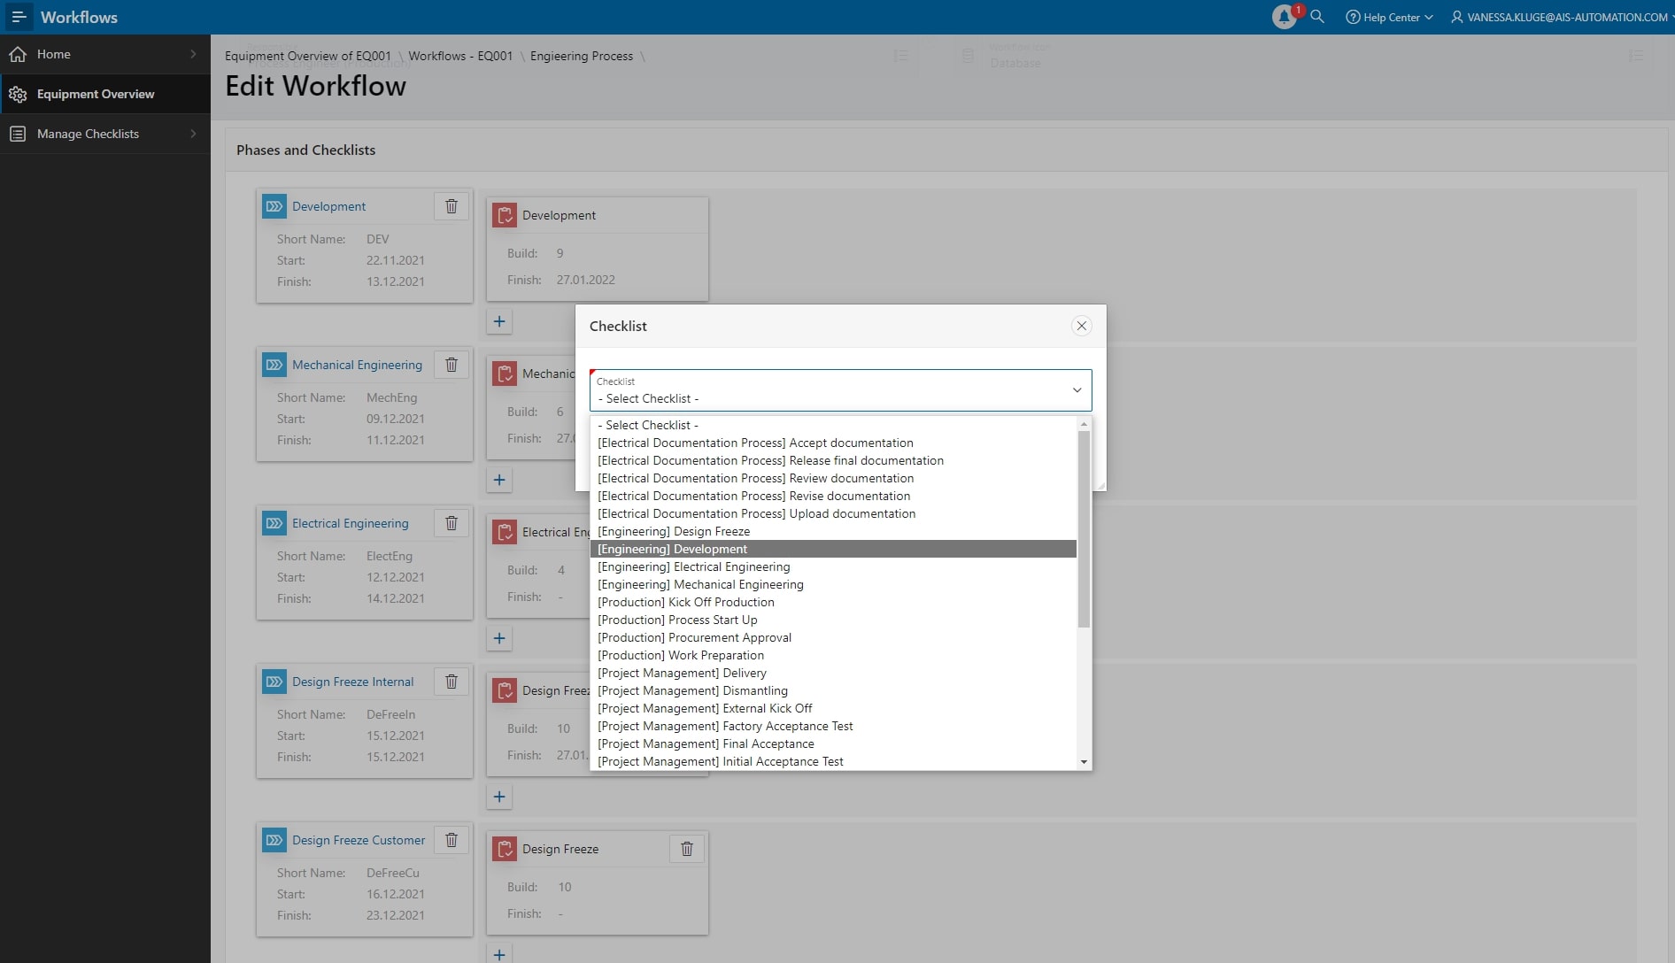Open the Electrical Engineering phase
Viewport: 1675px width, 963px height.
pyautogui.click(x=351, y=523)
